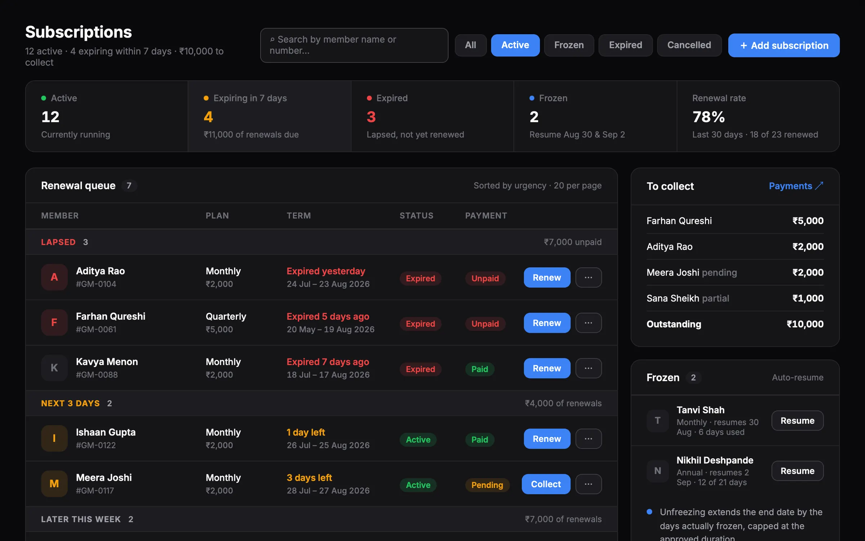Viewport: 865px width, 541px height.
Task: Collect payment from Meera Joshi
Action: pos(546,484)
